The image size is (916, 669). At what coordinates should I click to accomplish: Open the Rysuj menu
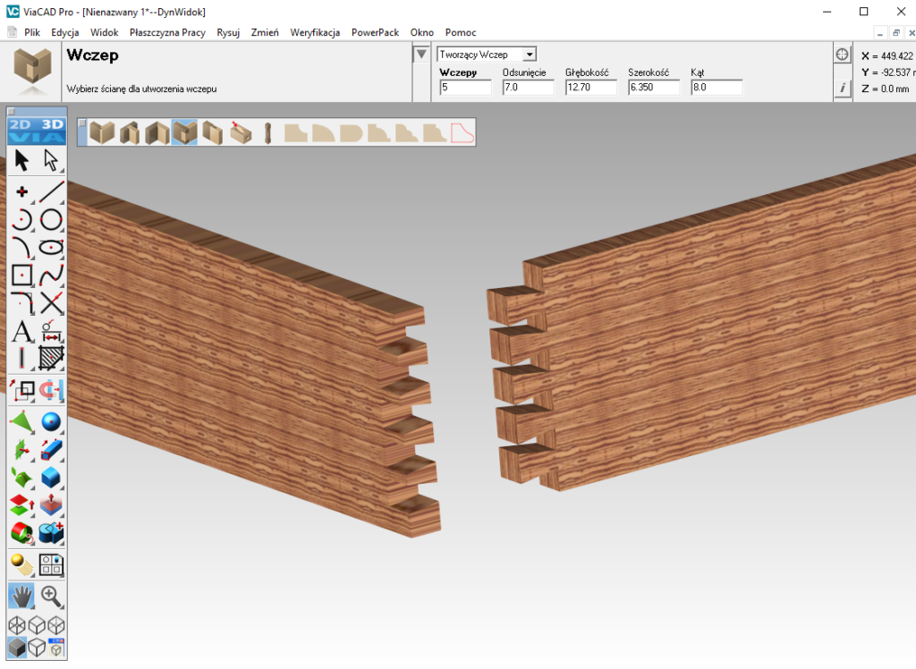pyautogui.click(x=228, y=32)
